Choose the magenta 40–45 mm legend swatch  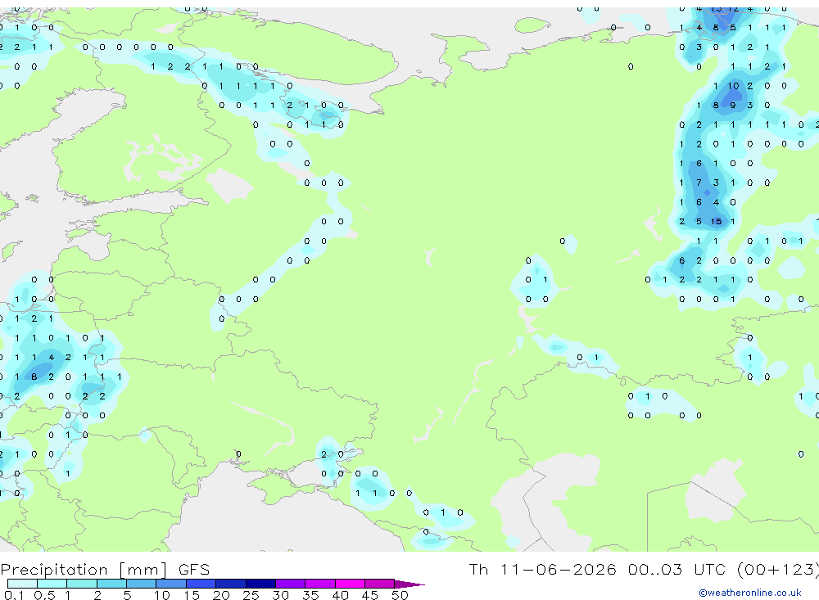[350, 584]
